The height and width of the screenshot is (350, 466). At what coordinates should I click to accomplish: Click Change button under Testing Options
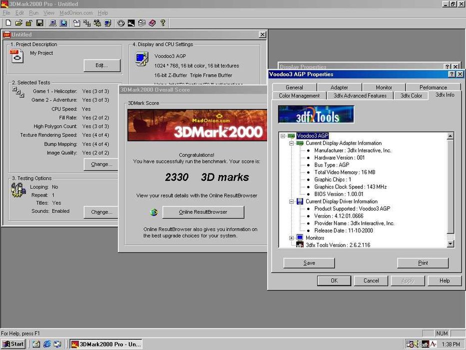pyautogui.click(x=101, y=212)
